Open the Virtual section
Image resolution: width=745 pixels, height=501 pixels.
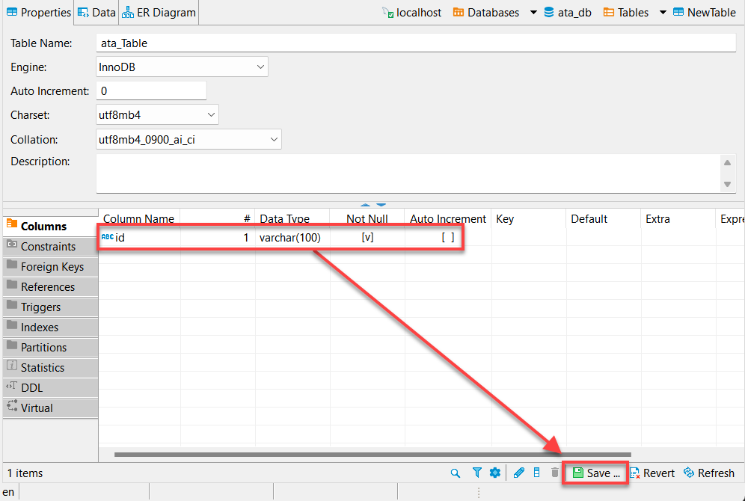pyautogui.click(x=50, y=408)
